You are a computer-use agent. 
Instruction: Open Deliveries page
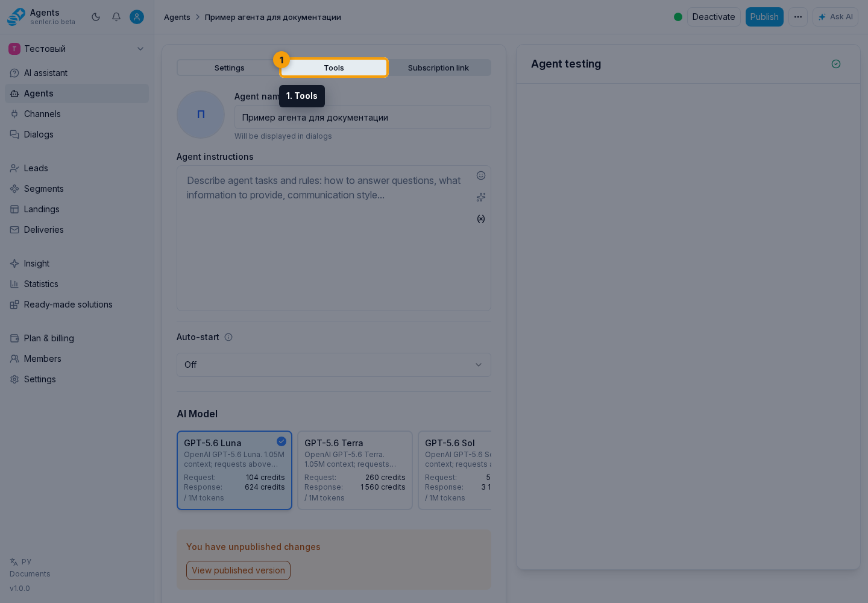tap(77, 230)
